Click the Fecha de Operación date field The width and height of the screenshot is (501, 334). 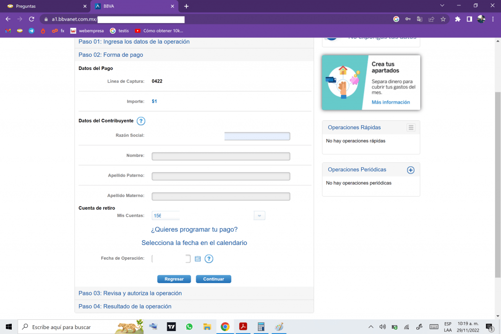pos(171,259)
